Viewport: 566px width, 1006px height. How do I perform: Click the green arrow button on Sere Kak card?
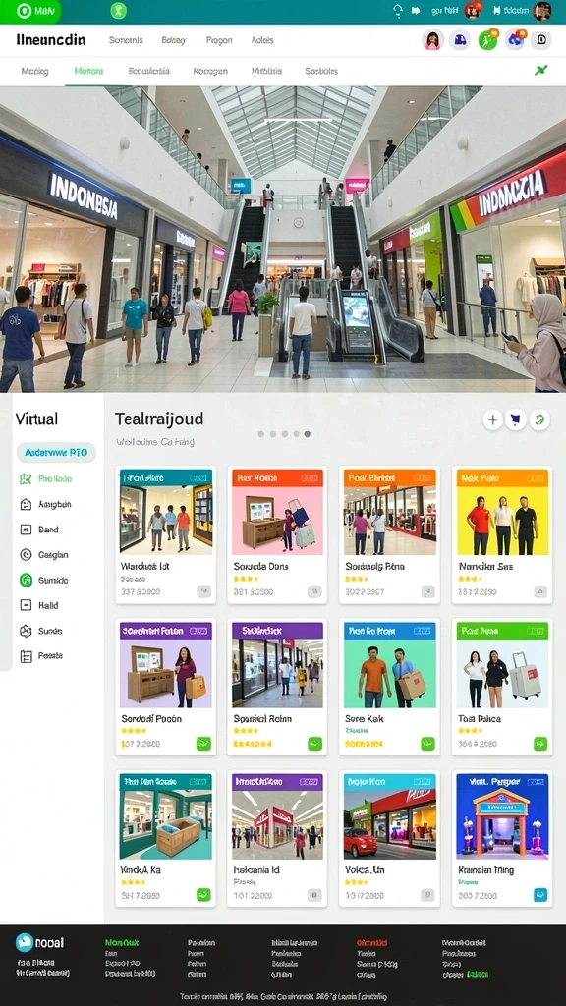pos(427,744)
